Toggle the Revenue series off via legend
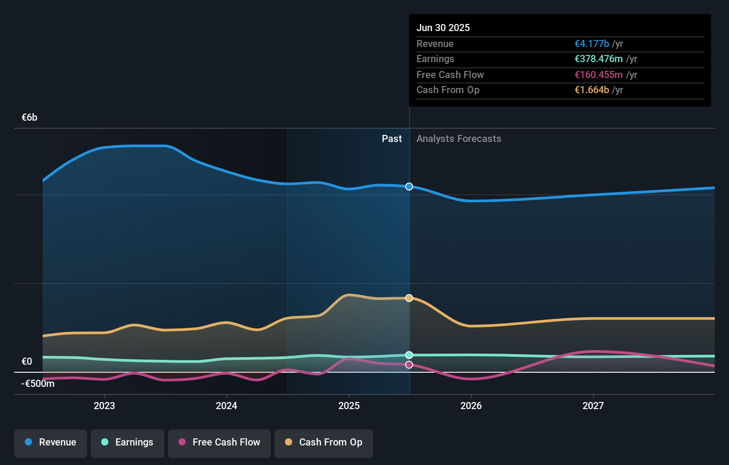Viewport: 729px width, 465px height. (50, 442)
